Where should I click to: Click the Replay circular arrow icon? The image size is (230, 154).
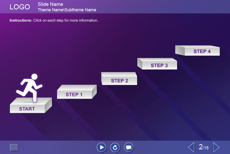tap(115, 147)
